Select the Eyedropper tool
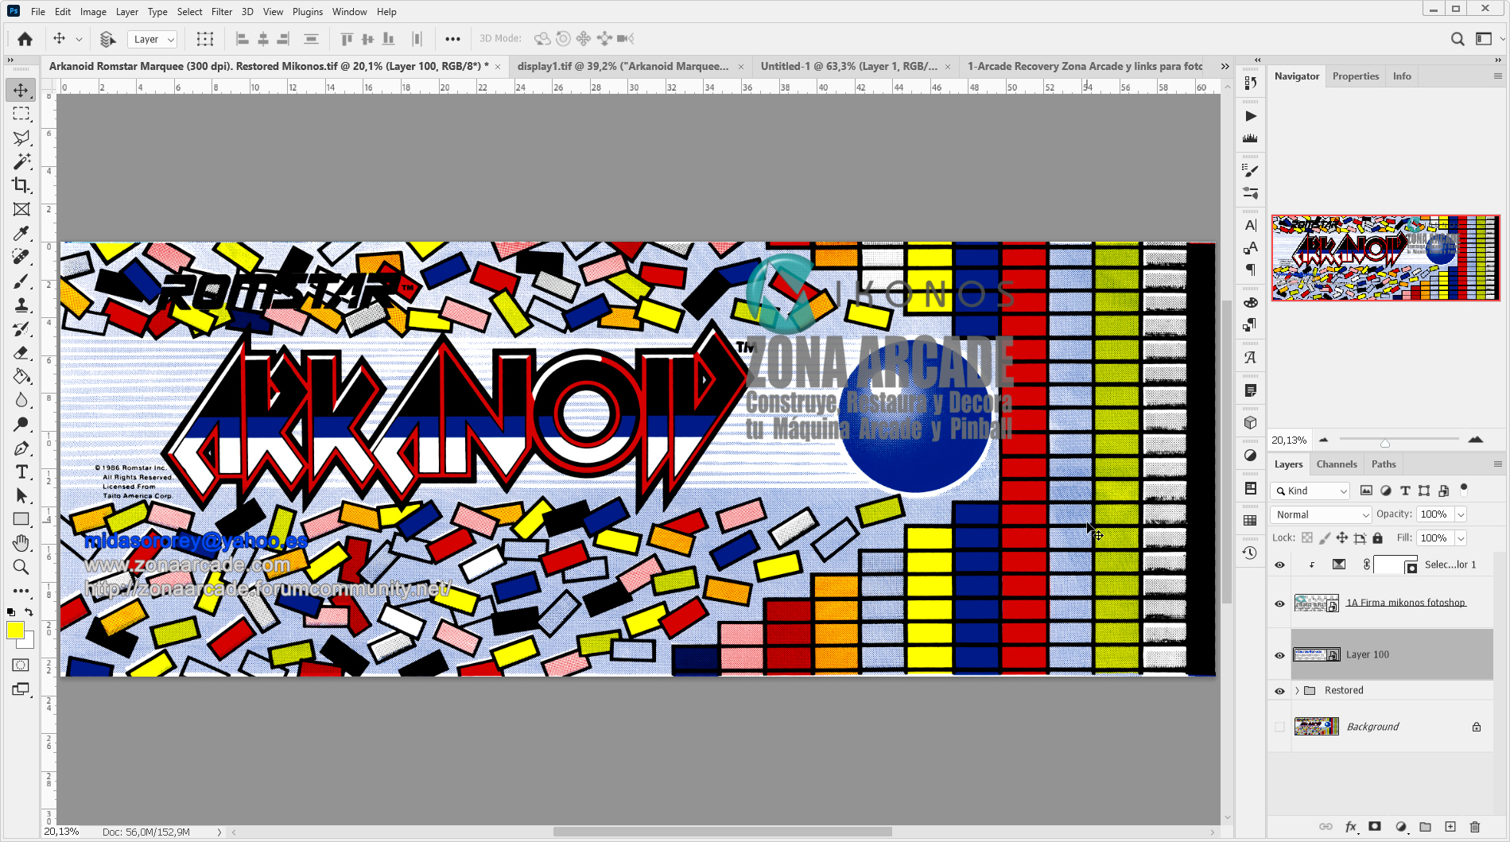This screenshot has width=1510, height=842. pyautogui.click(x=21, y=233)
